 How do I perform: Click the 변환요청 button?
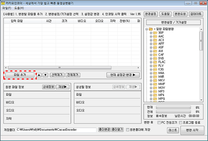click(180, 14)
